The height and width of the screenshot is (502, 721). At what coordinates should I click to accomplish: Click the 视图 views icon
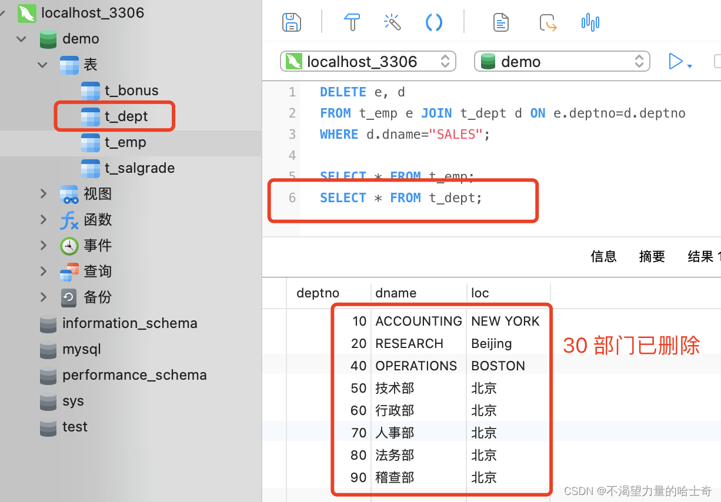coord(69,194)
